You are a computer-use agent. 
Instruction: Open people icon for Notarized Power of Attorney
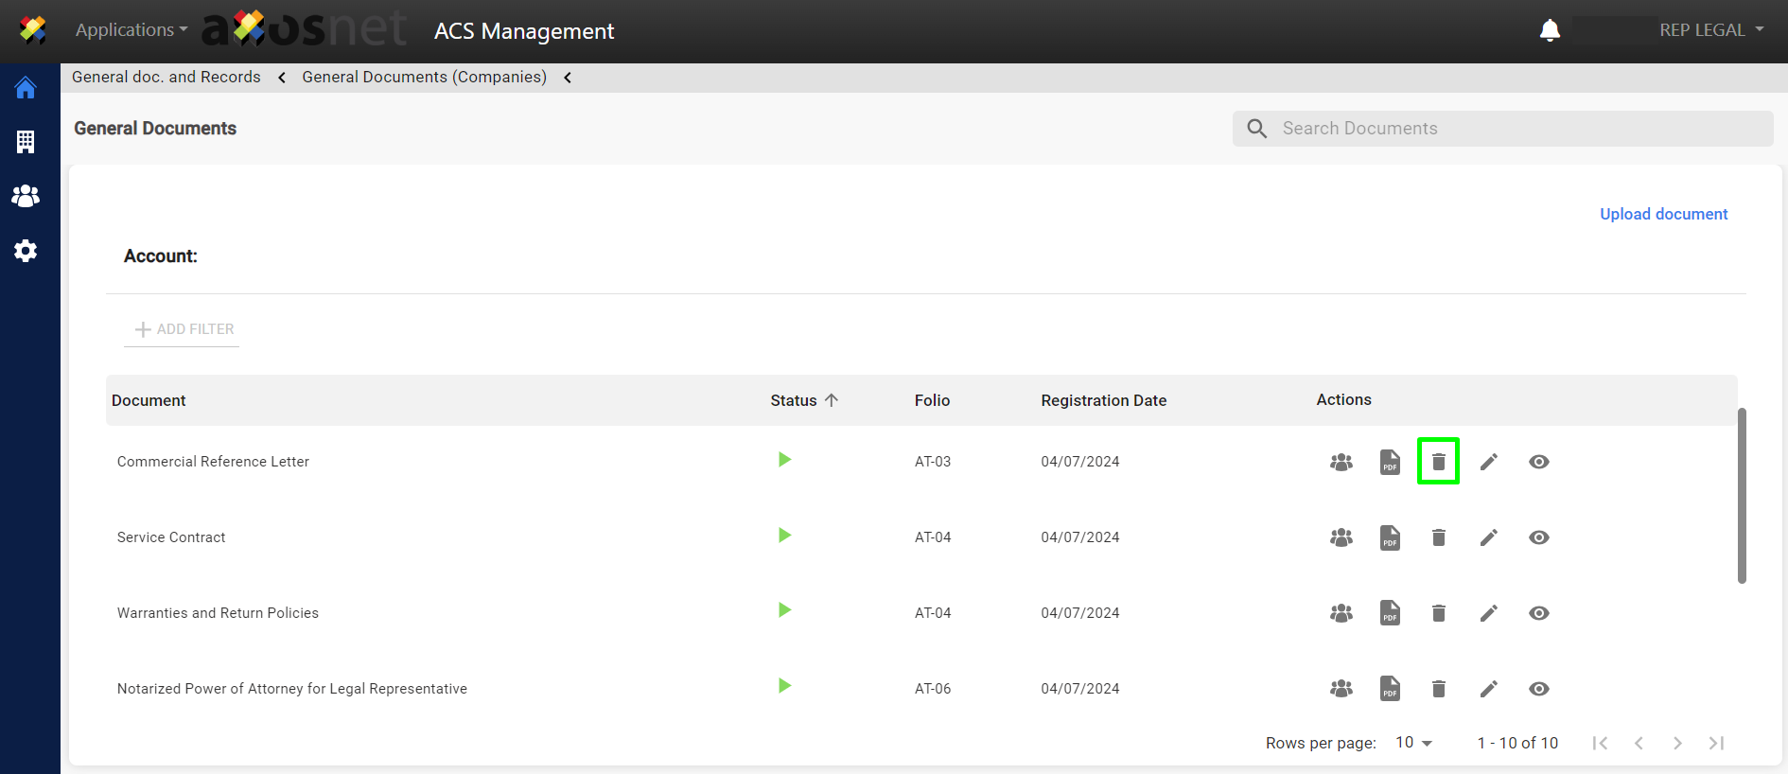click(x=1341, y=689)
